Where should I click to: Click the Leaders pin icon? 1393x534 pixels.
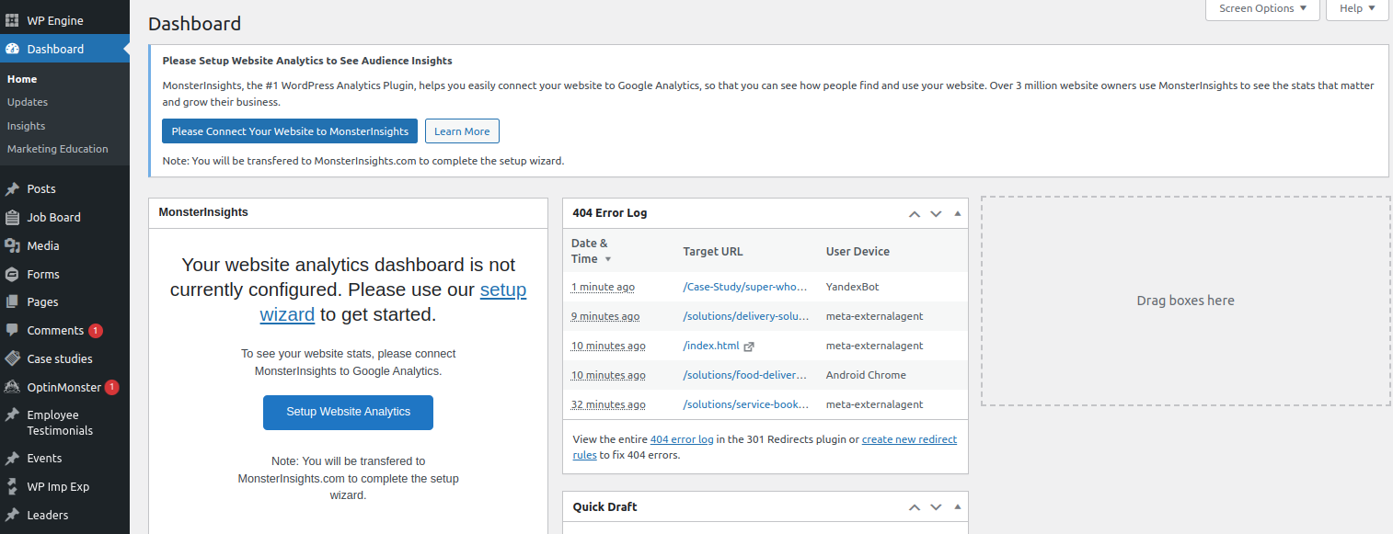click(12, 515)
